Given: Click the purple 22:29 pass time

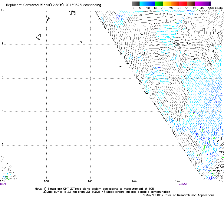Looking at the screenshot, I should (183, 184).
